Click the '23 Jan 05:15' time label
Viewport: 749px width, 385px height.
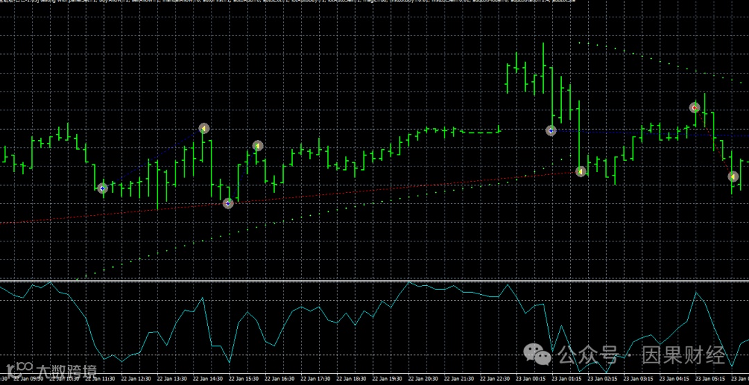(x=710, y=379)
